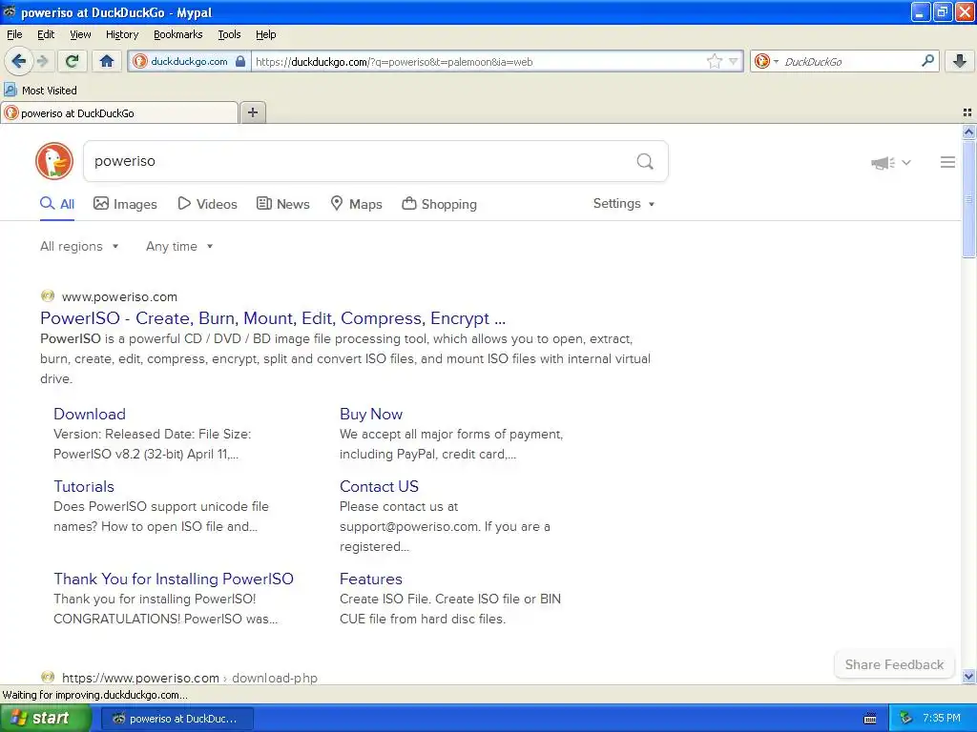Click the vertical scrollbar up arrow
Image resolution: width=977 pixels, height=732 pixels.
(x=968, y=132)
